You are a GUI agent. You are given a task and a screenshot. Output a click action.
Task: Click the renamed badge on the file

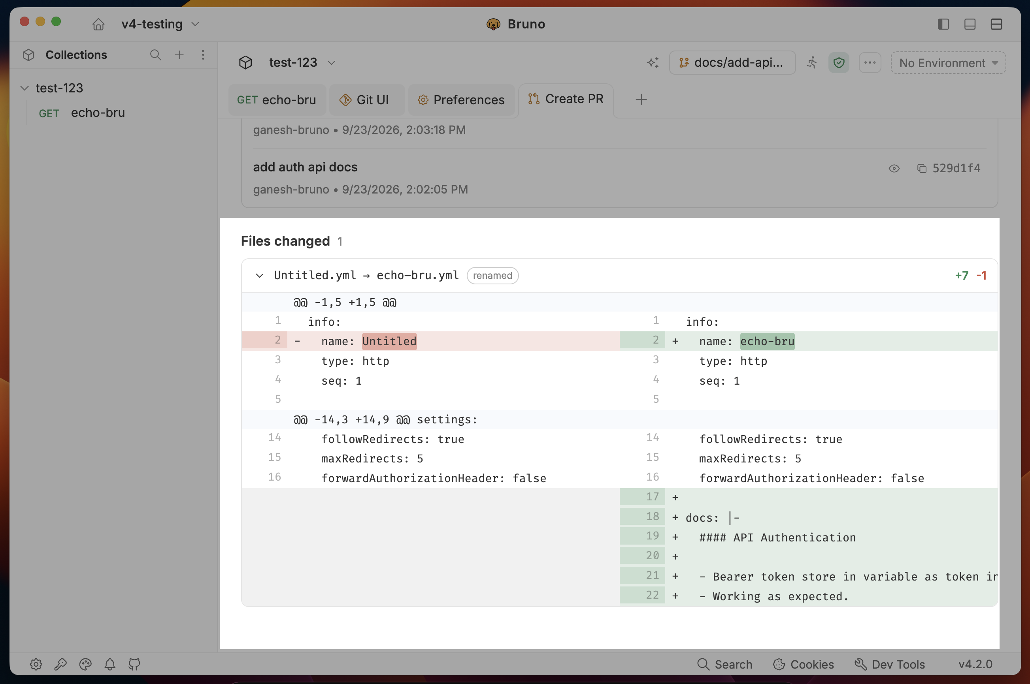(492, 275)
